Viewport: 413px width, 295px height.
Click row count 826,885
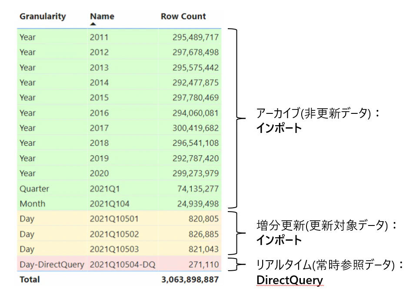point(203,234)
